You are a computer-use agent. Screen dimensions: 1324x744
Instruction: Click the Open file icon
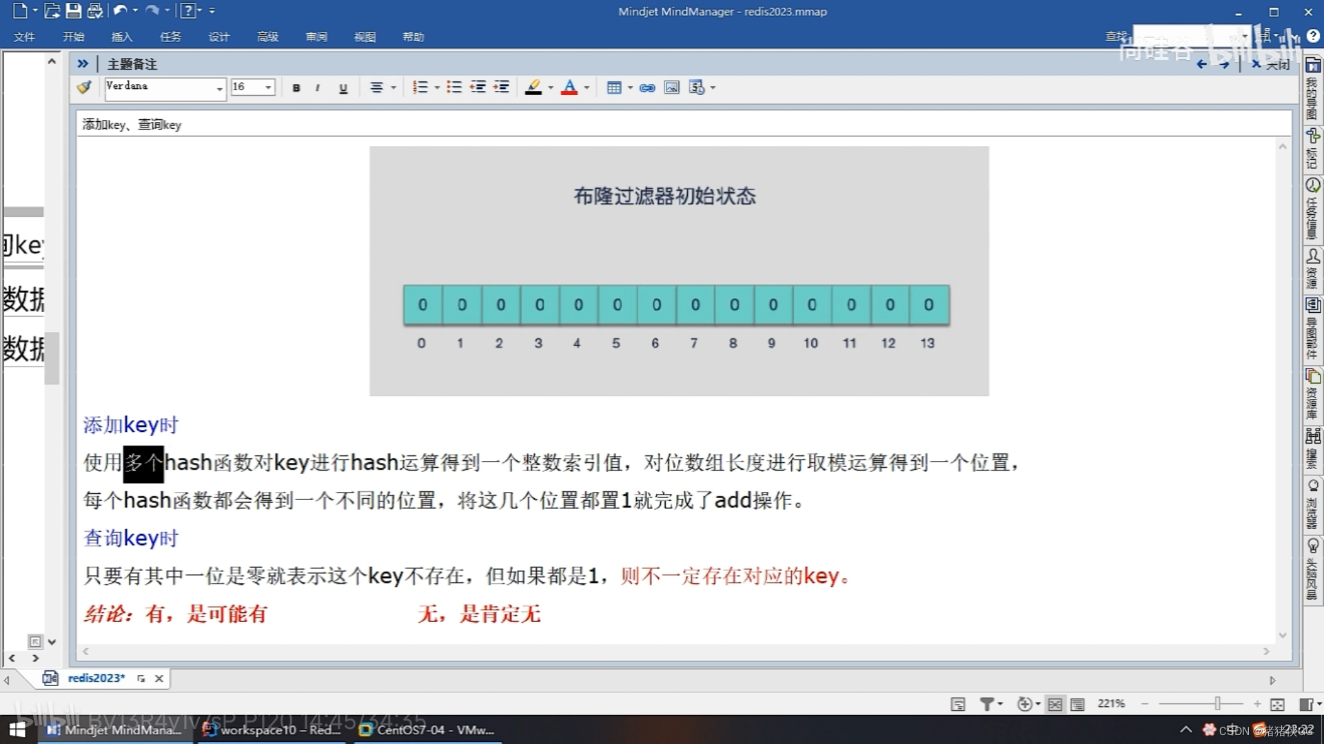tap(52, 10)
